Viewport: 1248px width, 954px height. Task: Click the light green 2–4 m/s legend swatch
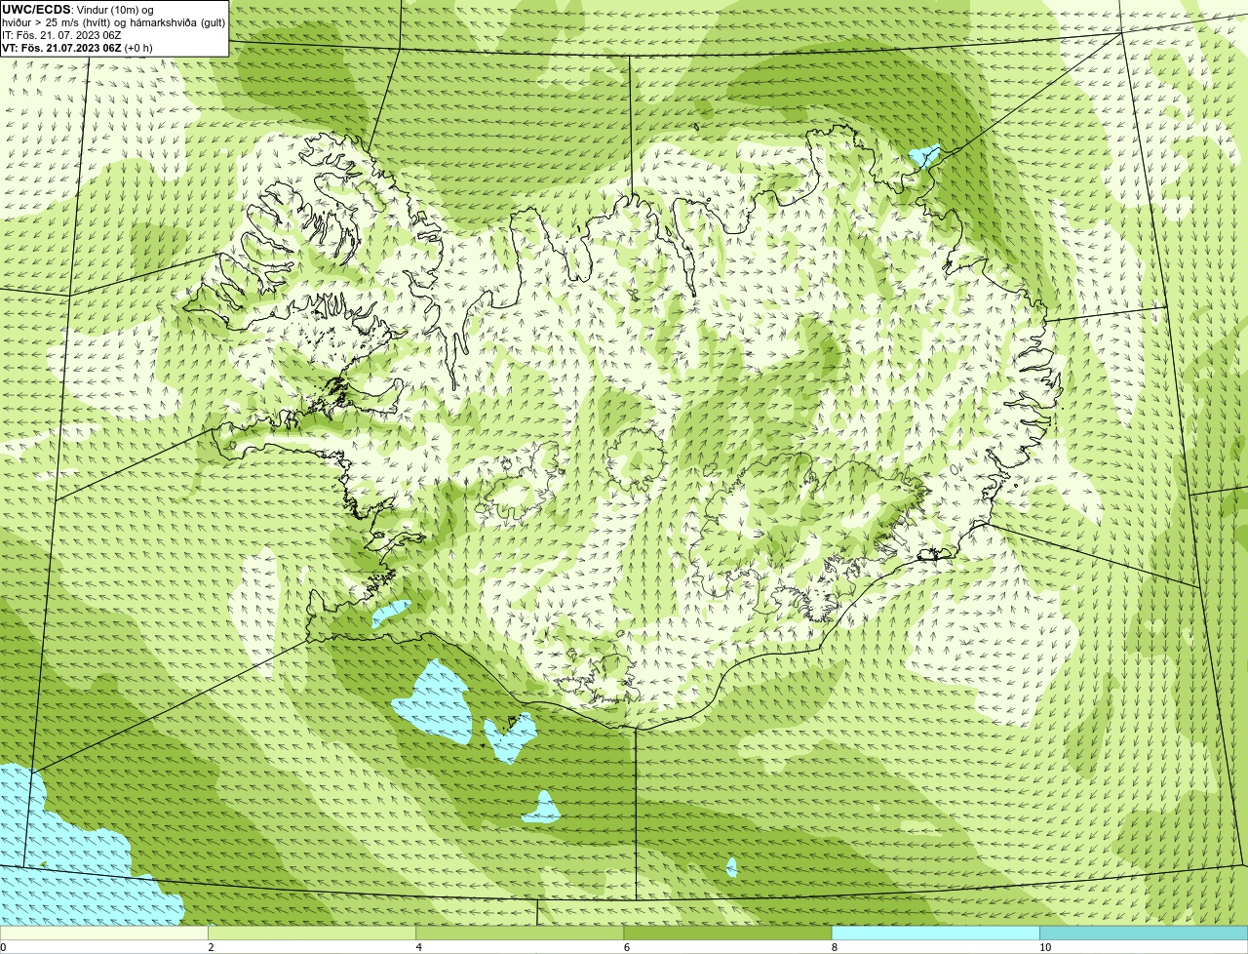(312, 934)
